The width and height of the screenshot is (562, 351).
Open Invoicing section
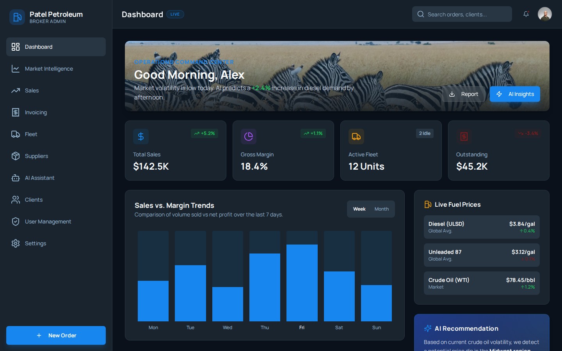point(56,112)
